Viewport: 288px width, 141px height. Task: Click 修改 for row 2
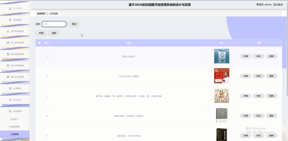[x=258, y=76]
